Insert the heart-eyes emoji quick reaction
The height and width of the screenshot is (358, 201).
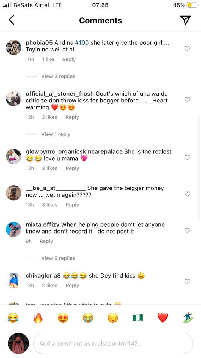[63, 318]
